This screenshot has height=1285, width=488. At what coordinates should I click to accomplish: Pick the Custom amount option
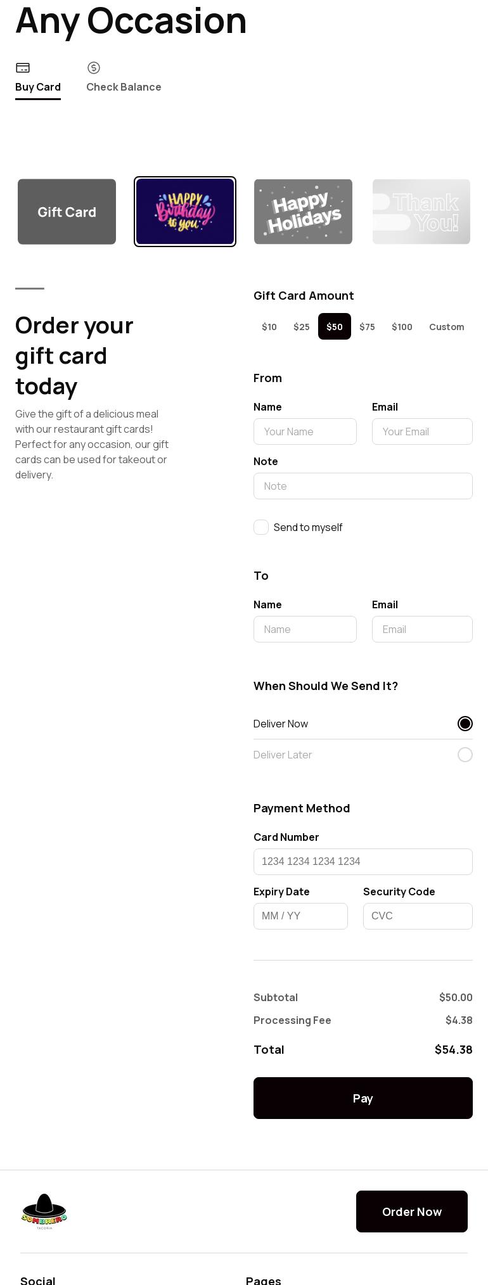[x=447, y=327]
